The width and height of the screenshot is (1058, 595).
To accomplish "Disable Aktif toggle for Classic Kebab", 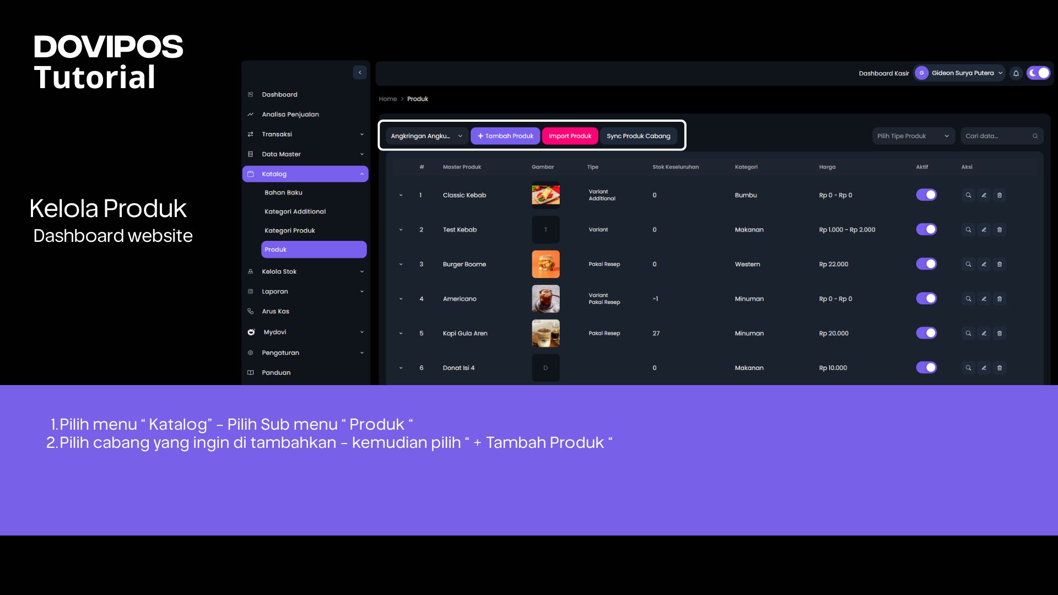I will tap(926, 195).
